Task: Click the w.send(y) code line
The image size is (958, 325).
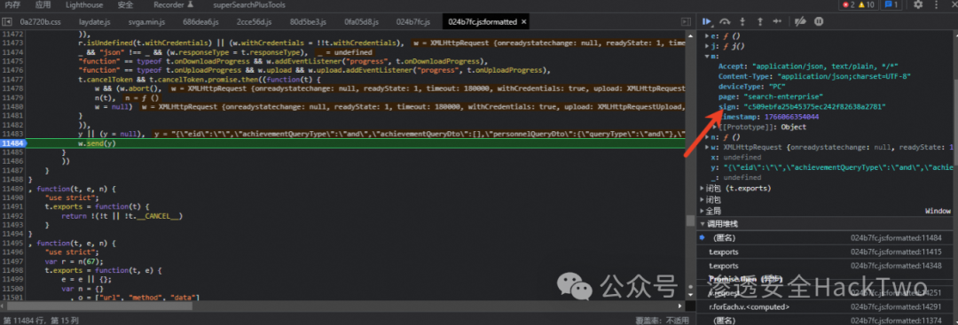Action: (x=97, y=143)
